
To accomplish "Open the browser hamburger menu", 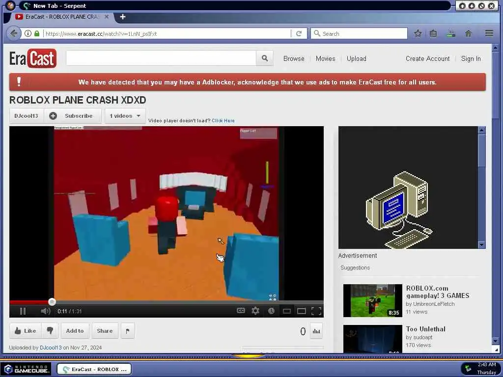I will click(489, 33).
